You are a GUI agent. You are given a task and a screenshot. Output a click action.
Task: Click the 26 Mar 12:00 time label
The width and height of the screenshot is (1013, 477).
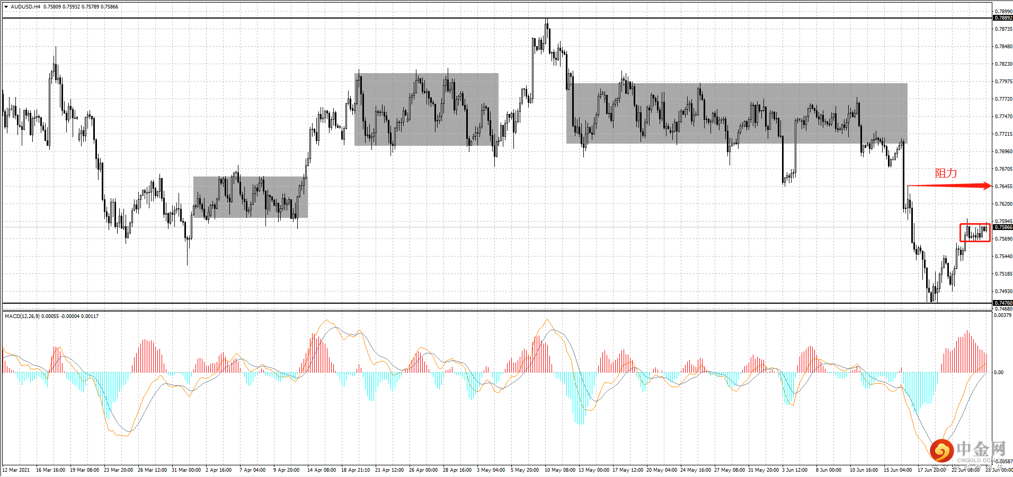tap(152, 470)
